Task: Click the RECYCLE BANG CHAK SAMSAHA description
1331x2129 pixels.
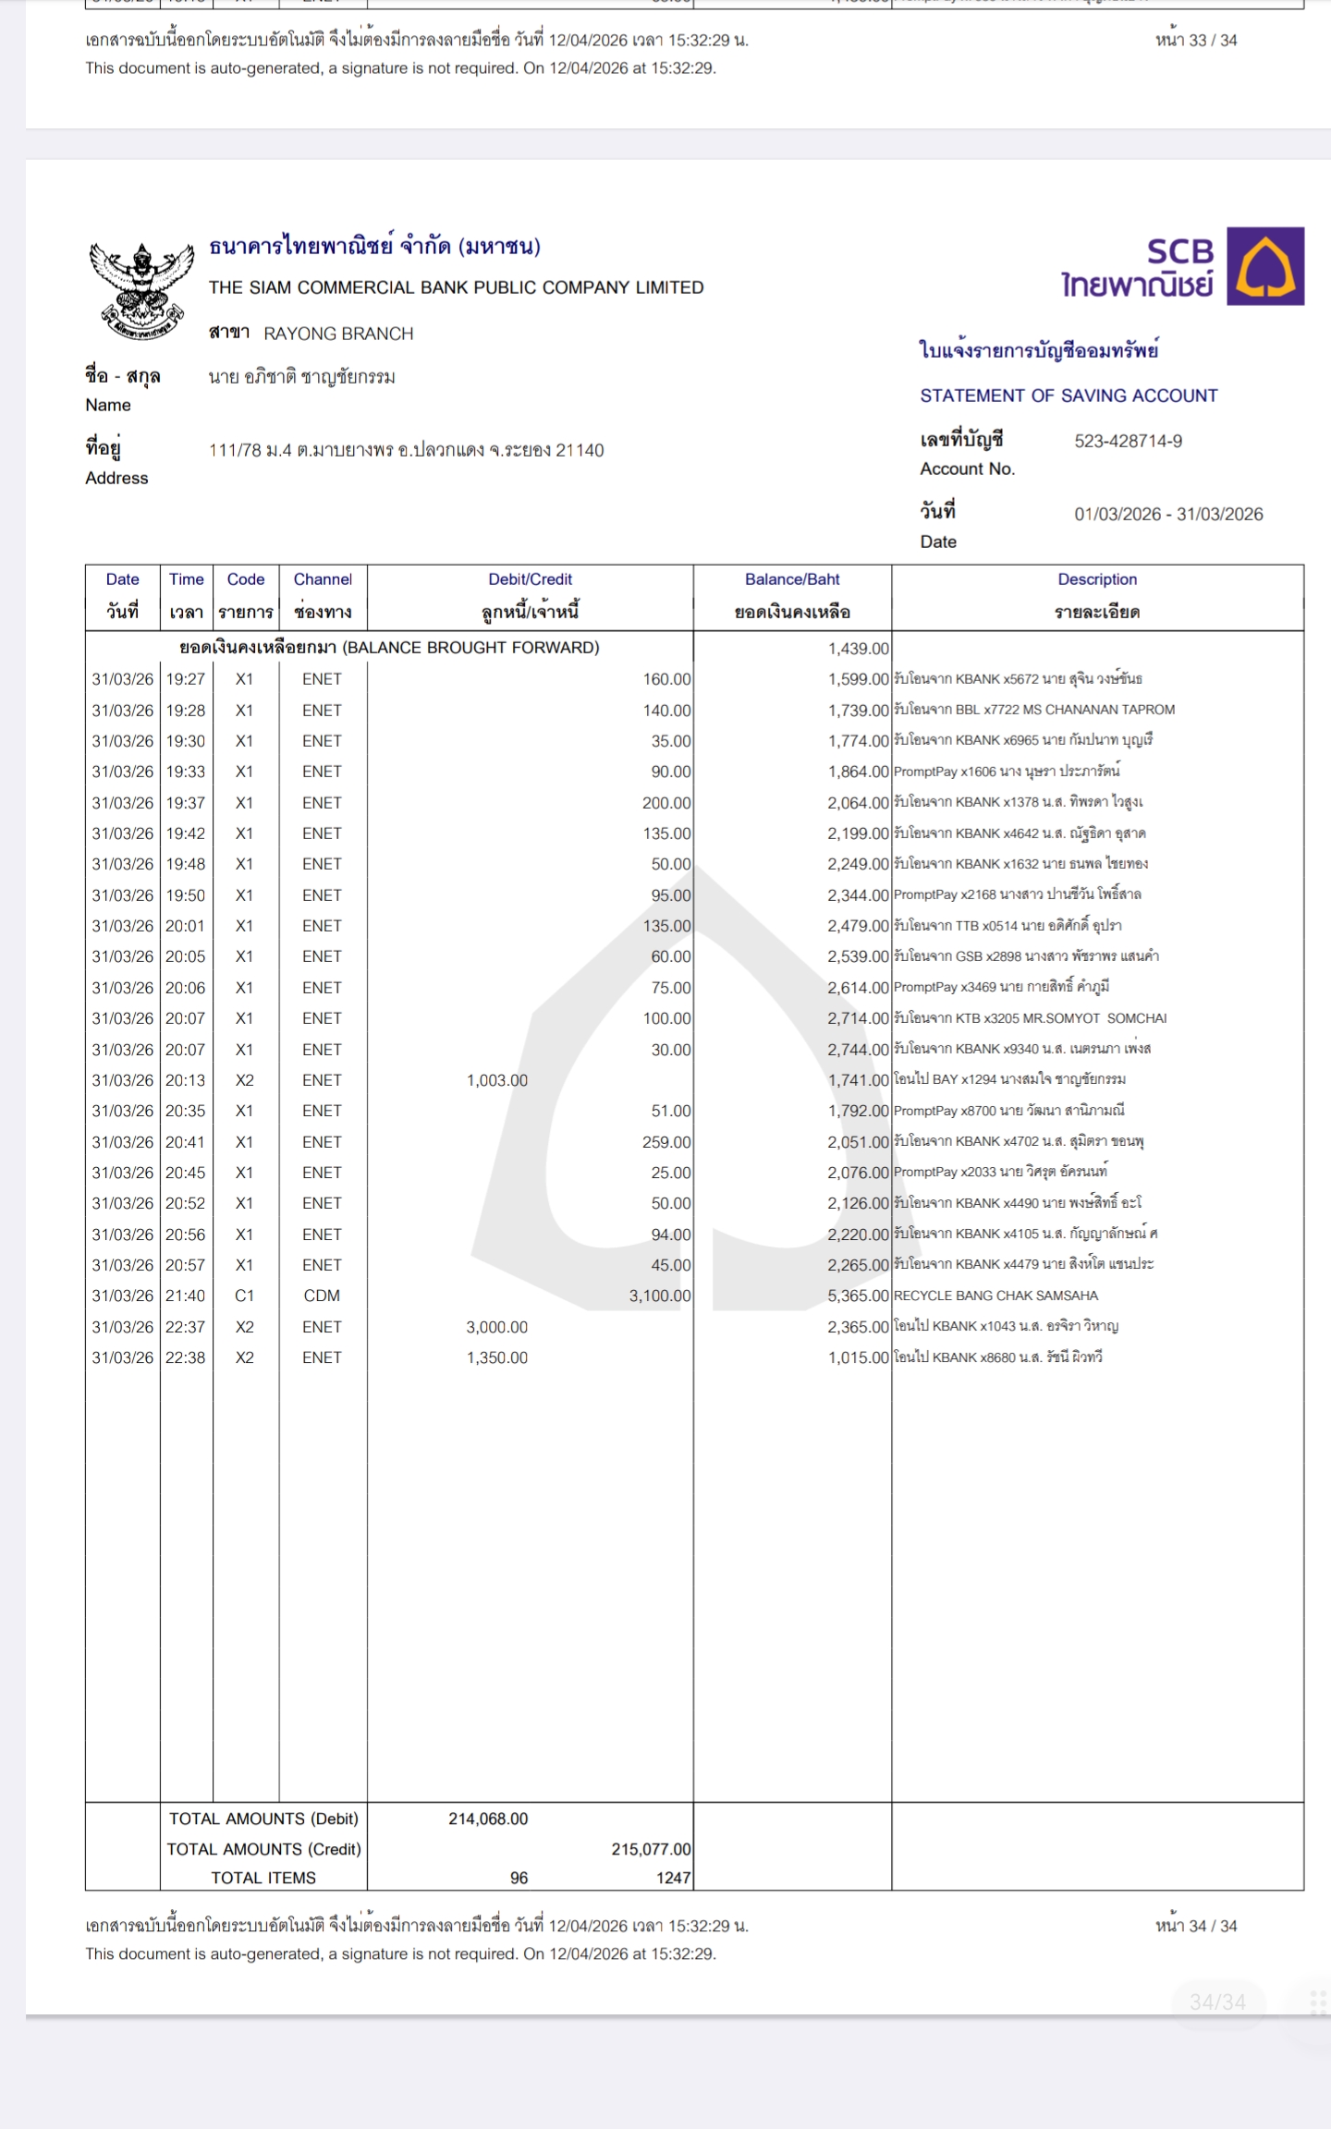Action: pos(995,1296)
